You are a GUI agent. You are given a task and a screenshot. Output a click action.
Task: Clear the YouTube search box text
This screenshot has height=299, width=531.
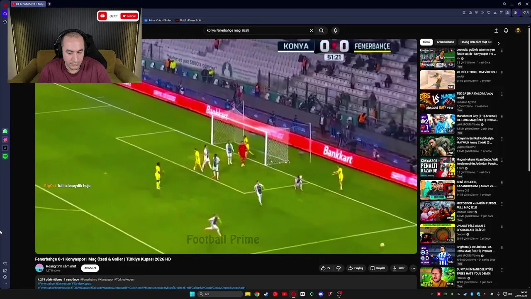(311, 30)
